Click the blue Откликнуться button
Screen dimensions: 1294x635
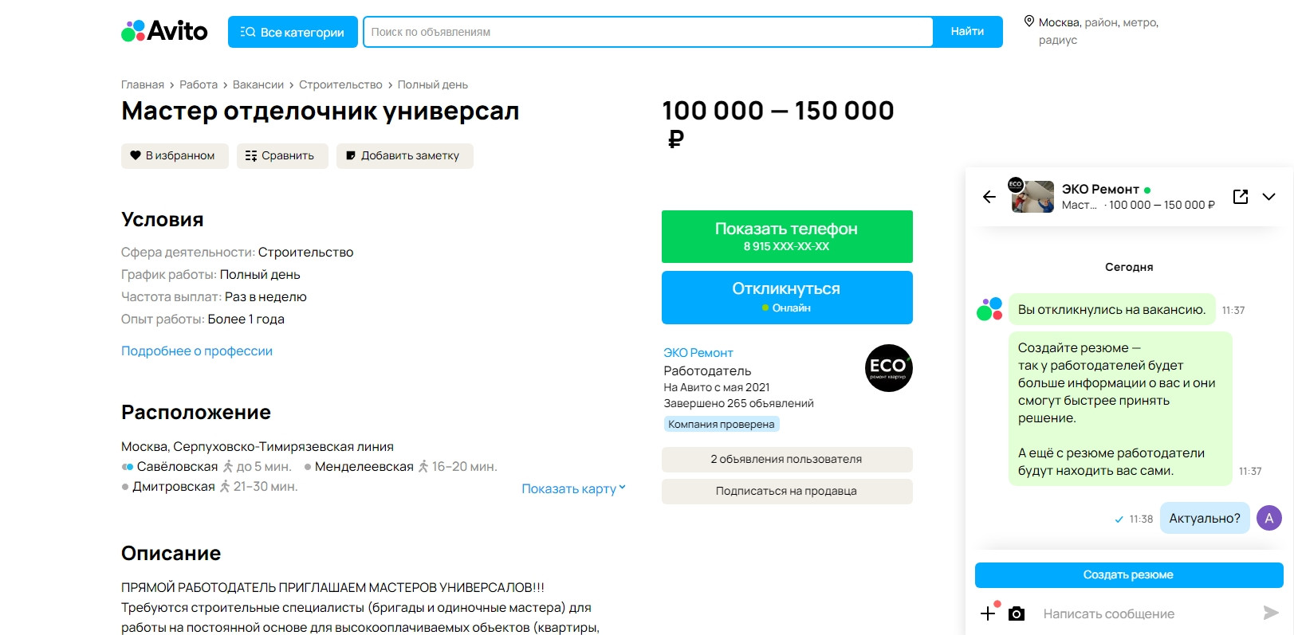[x=787, y=297]
